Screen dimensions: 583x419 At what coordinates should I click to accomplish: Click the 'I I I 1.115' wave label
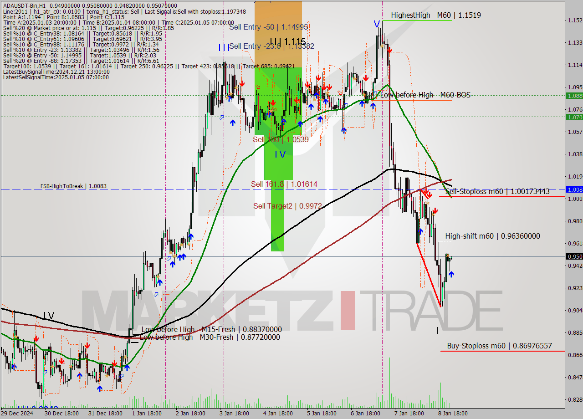(287, 42)
